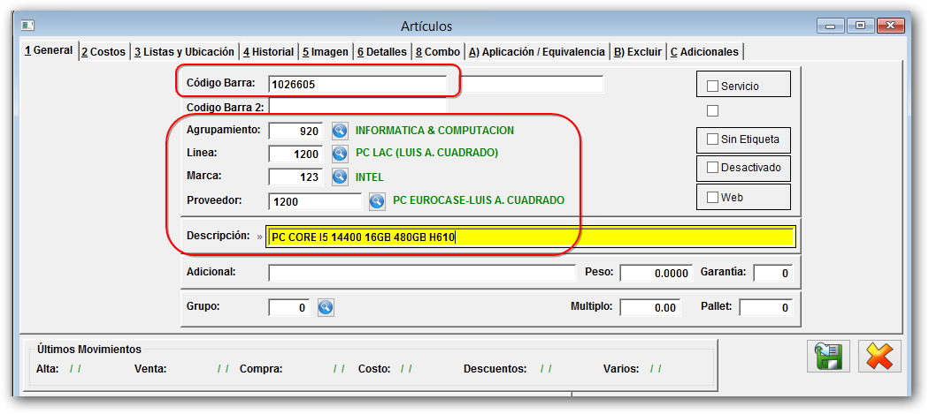Click the Agrupamiento search magnifier icon
Image resolution: width=929 pixels, height=414 pixels.
[x=341, y=131]
